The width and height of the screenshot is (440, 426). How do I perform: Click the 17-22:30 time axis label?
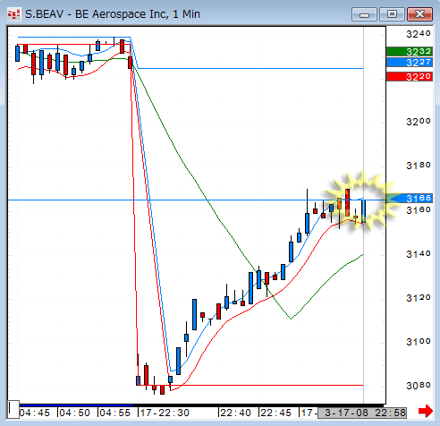pos(165,413)
